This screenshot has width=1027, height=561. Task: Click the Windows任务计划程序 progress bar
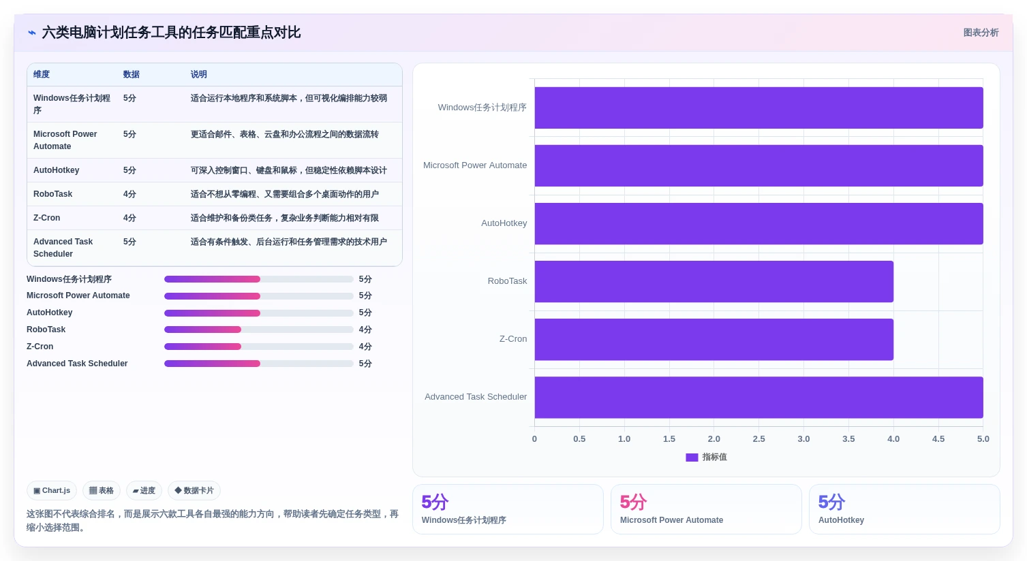tap(259, 279)
